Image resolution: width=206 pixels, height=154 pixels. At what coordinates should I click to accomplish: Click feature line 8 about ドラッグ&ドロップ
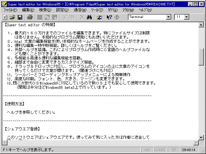(79, 66)
